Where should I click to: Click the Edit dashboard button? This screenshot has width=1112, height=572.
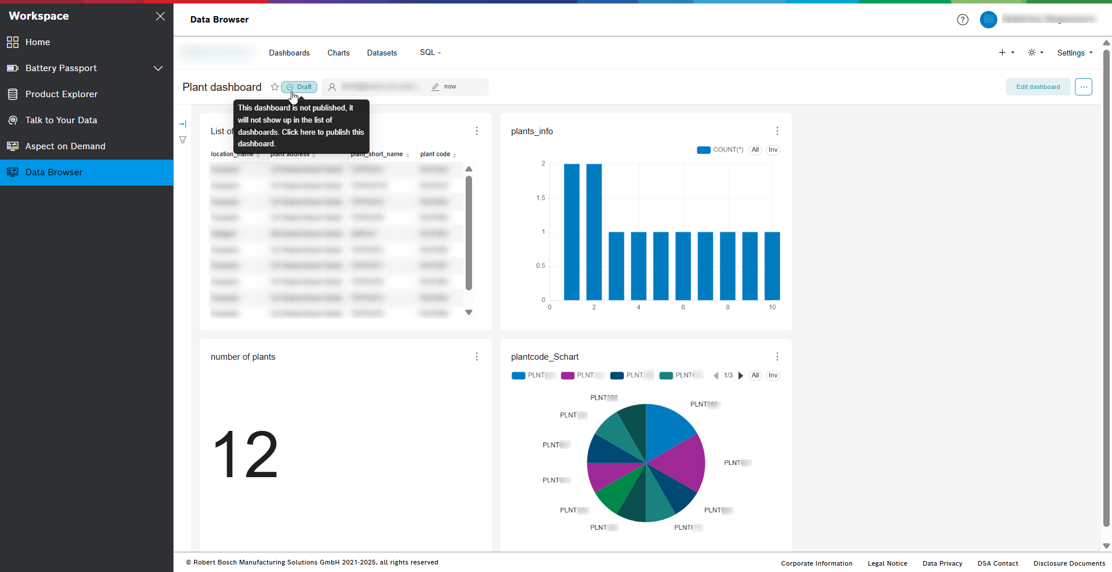(1038, 87)
